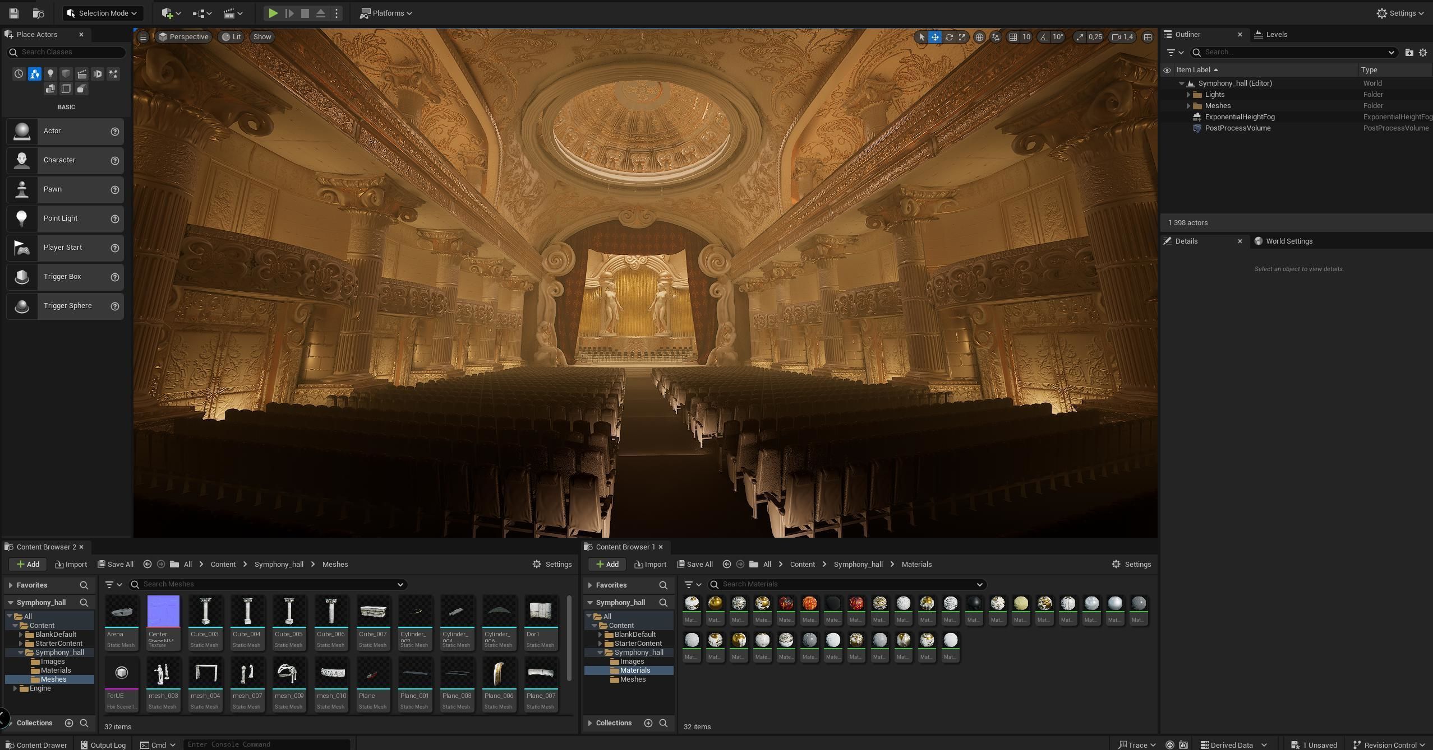
Task: Switch to the World Settings tab
Action: click(1288, 241)
